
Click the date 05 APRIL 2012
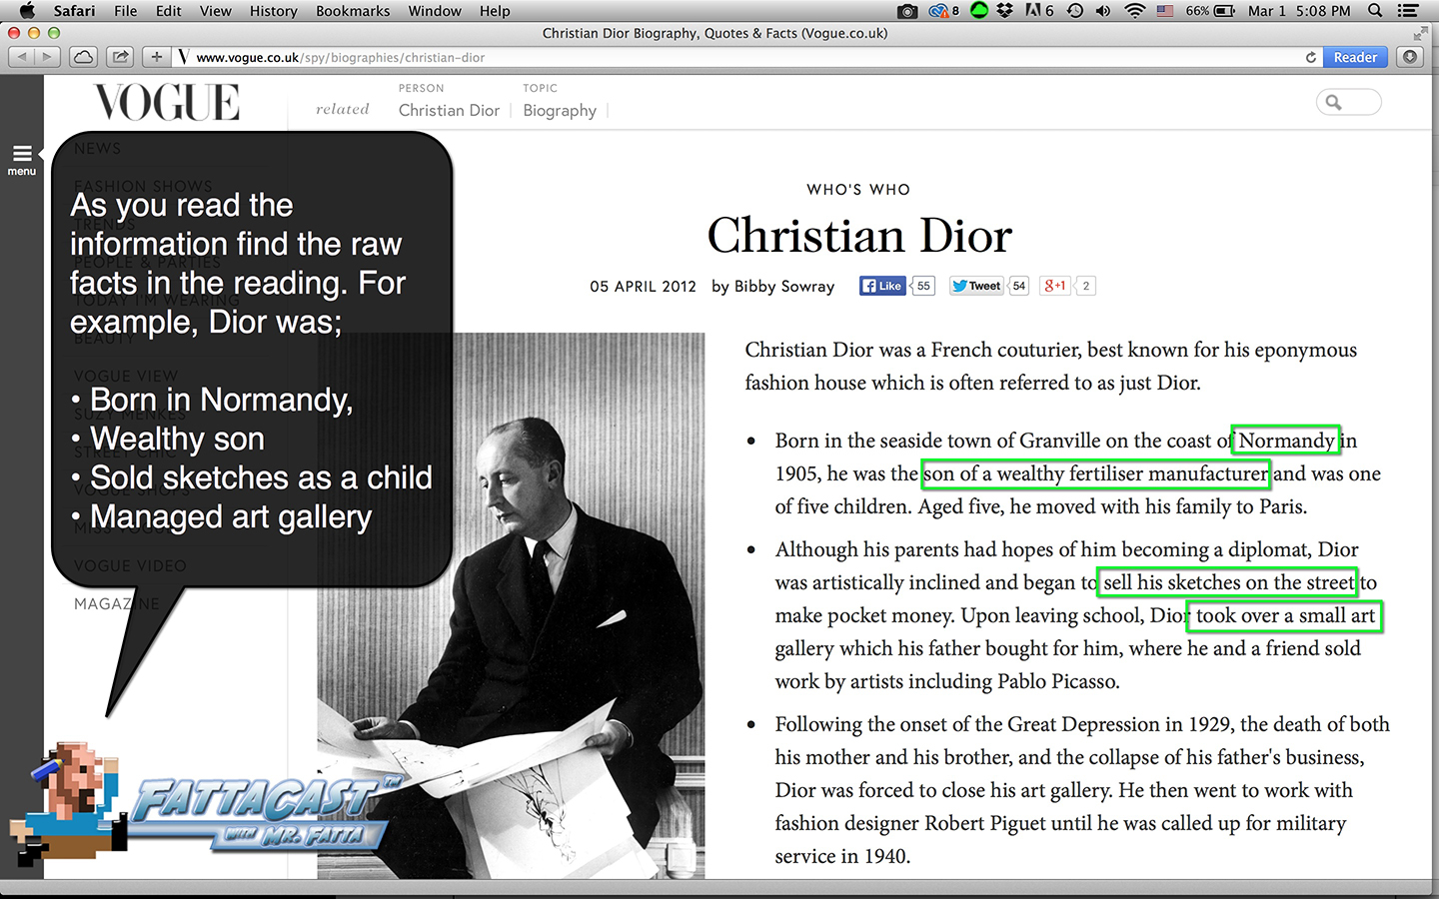643,287
